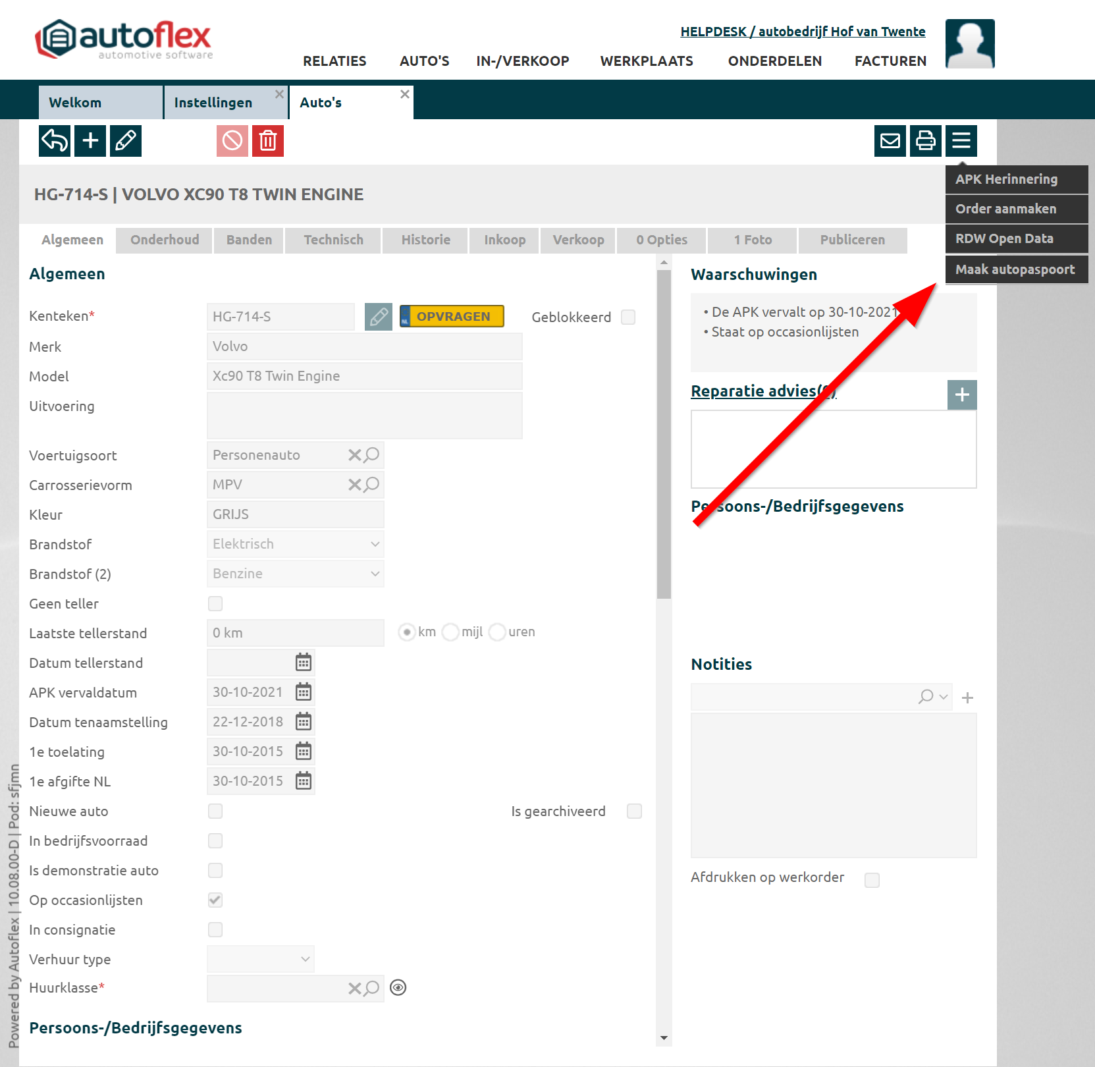Click the vertical scrollbar of the form
This screenshot has height=1067, width=1095.
(664, 435)
